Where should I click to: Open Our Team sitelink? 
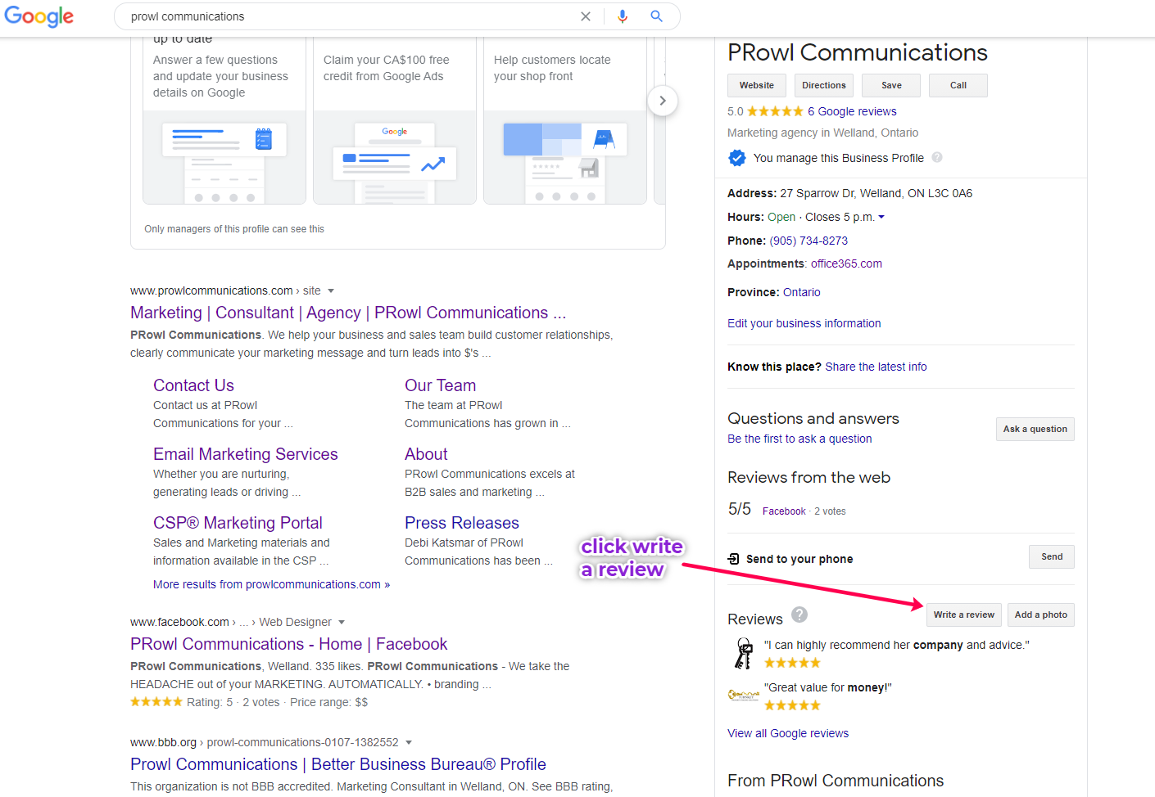pos(440,385)
